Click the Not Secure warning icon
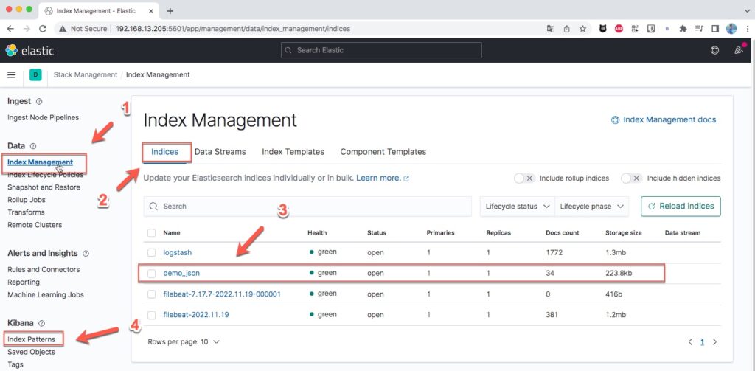Image resolution: width=755 pixels, height=371 pixels. pos(63,29)
